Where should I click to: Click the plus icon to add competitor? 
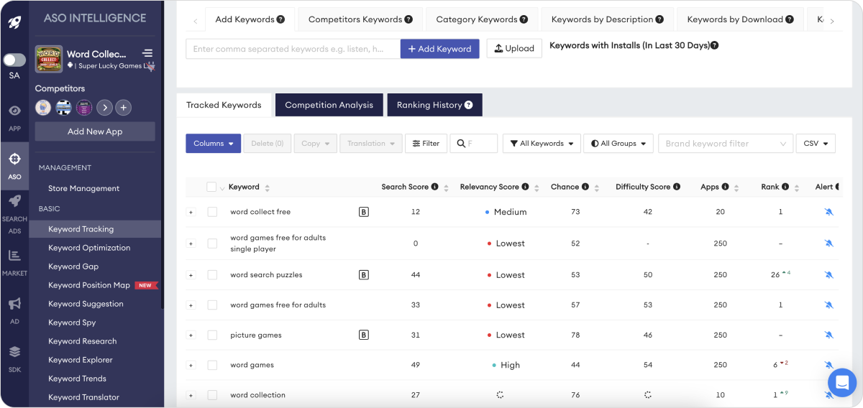click(x=124, y=108)
